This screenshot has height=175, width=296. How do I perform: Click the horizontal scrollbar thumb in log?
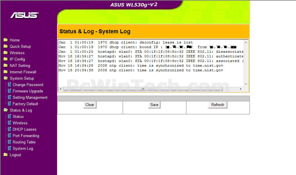(x=143, y=89)
